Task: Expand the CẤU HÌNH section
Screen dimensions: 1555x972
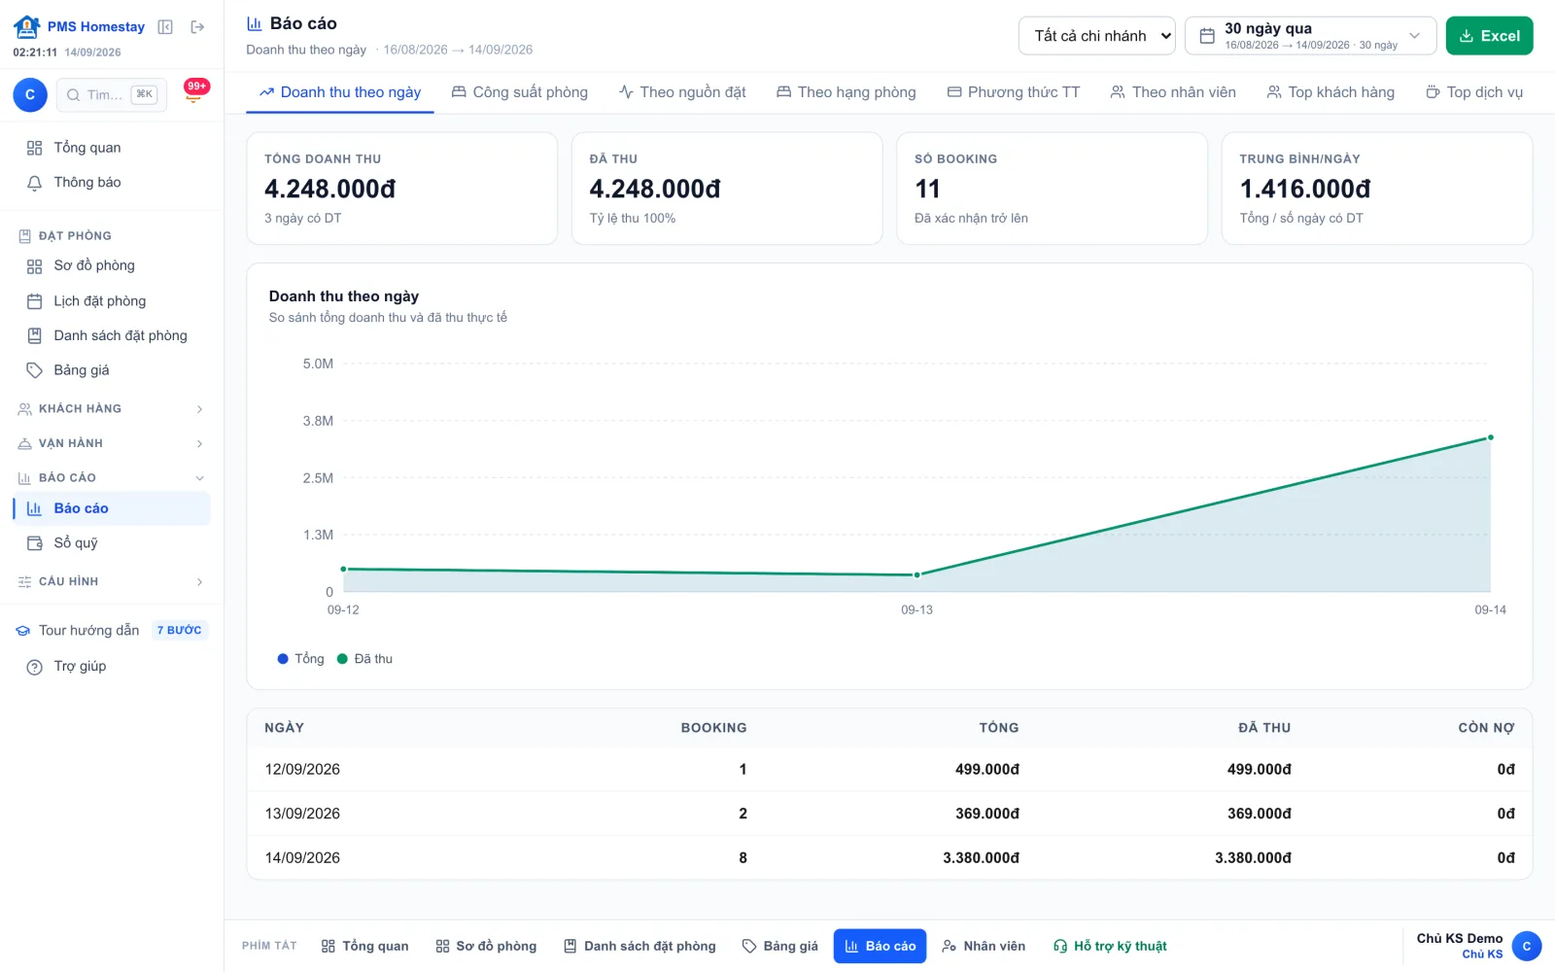Action: (112, 582)
